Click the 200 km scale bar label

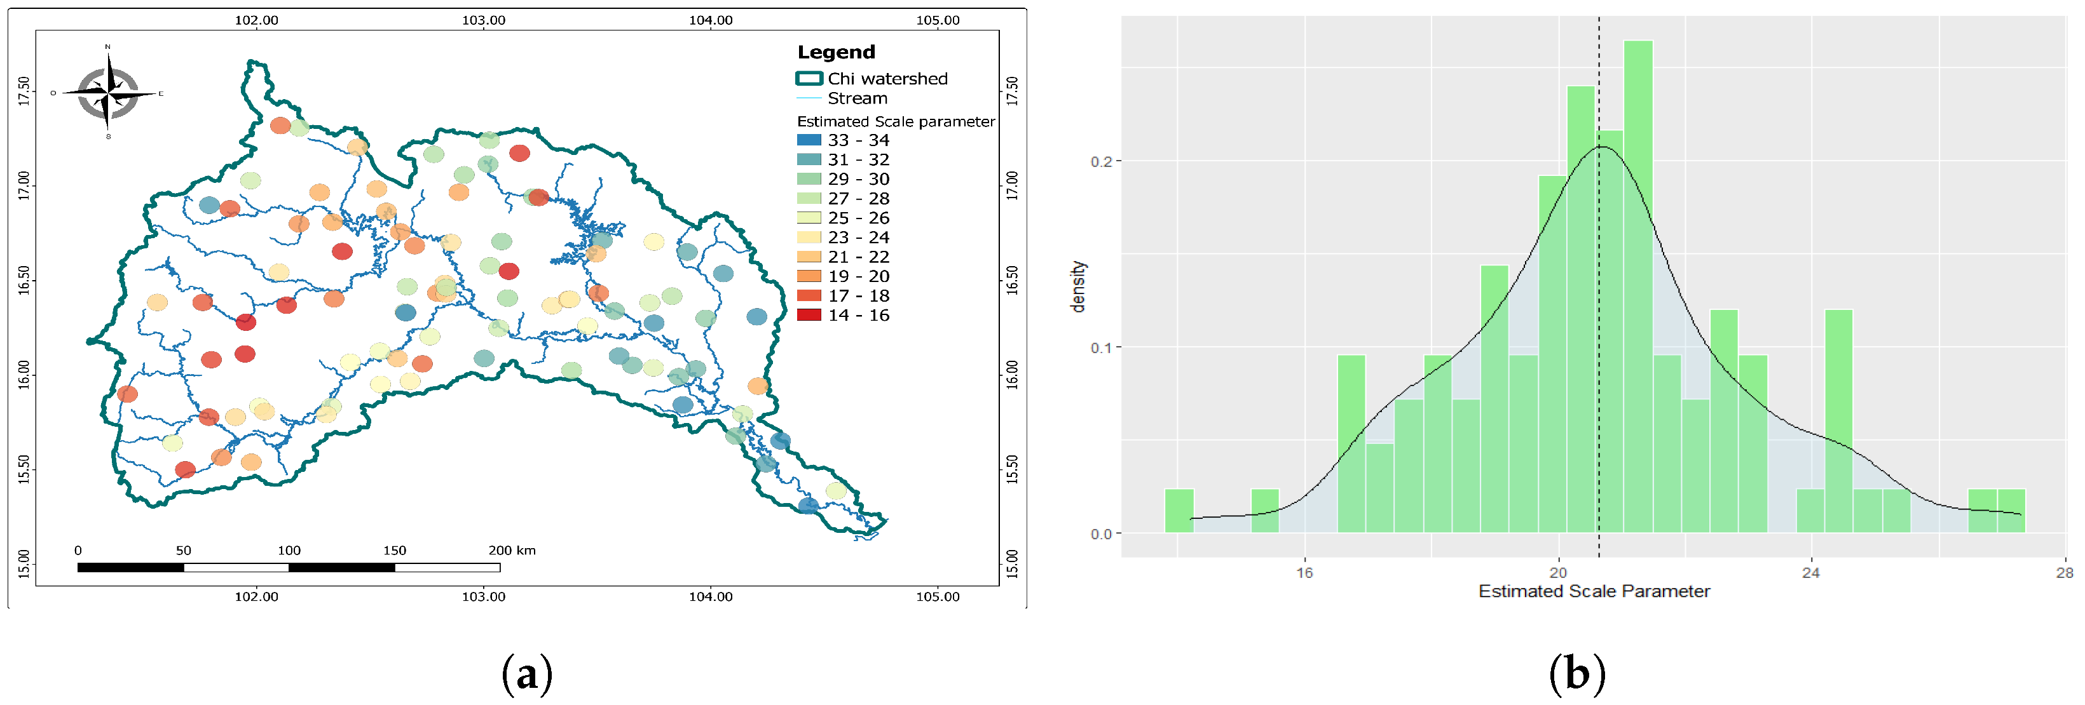point(512,551)
